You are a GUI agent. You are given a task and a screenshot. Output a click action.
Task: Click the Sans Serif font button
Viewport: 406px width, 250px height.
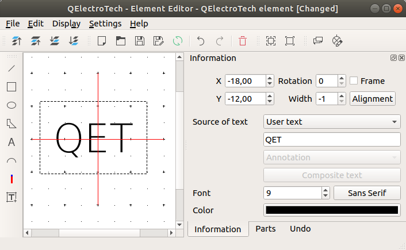[367, 193]
